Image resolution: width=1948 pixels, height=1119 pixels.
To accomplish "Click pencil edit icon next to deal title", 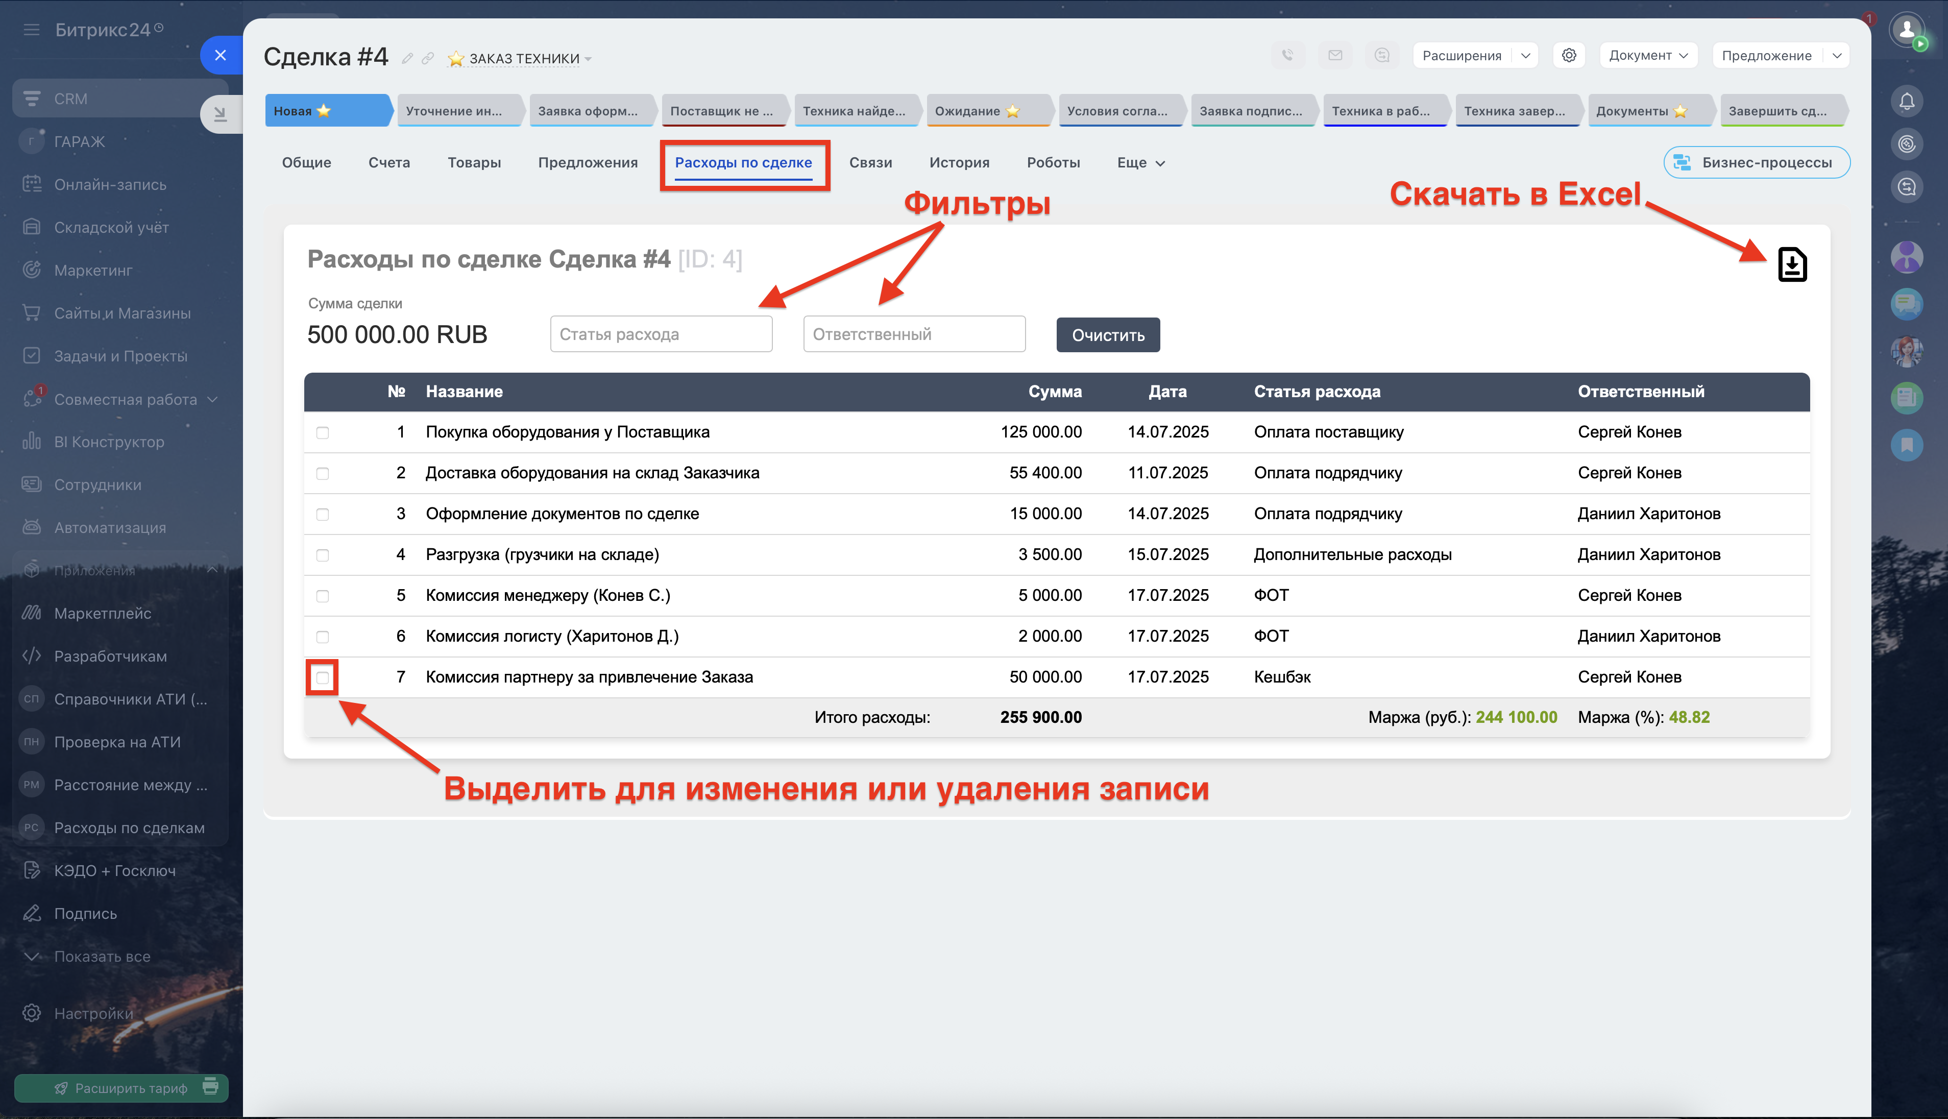I will 407,58.
